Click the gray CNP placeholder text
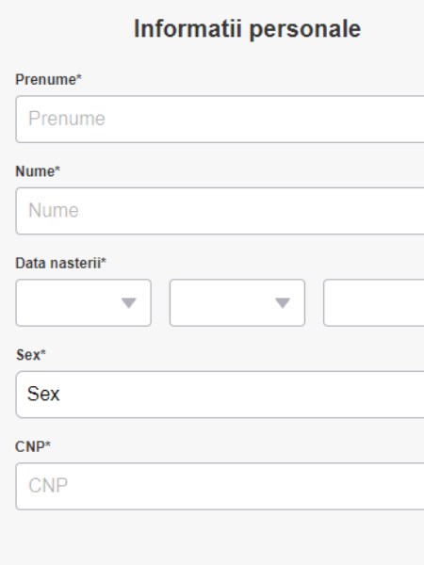 click(48, 486)
